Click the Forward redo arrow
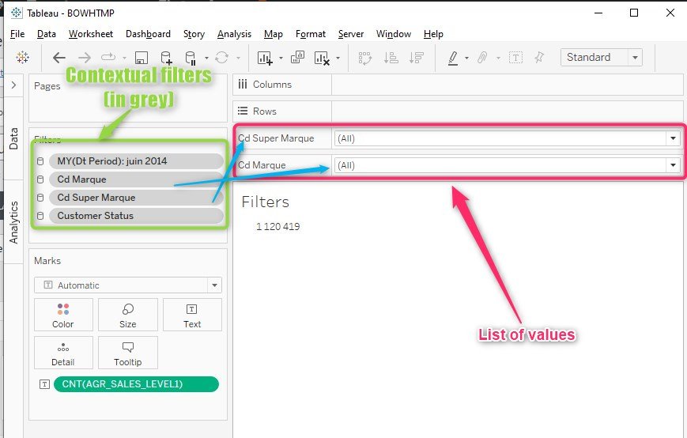Image resolution: width=687 pixels, height=438 pixels. point(85,58)
